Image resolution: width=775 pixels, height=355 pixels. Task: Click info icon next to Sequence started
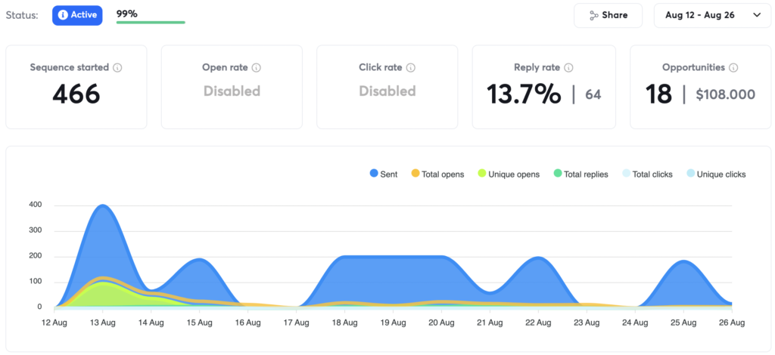(117, 67)
